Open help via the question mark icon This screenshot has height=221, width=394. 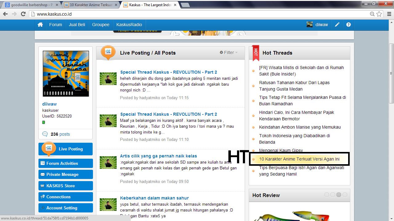pyautogui.click(x=348, y=25)
